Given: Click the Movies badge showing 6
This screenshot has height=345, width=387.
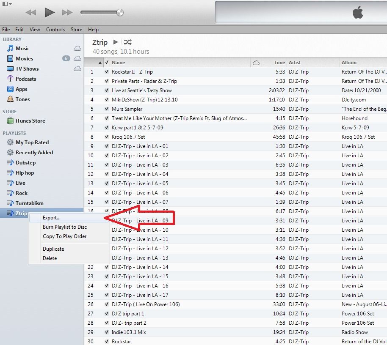Looking at the screenshot, I should coord(66,58).
